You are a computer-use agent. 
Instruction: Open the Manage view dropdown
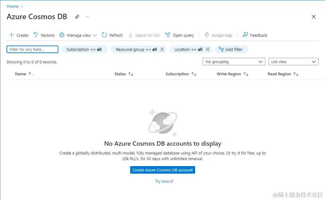point(78,35)
